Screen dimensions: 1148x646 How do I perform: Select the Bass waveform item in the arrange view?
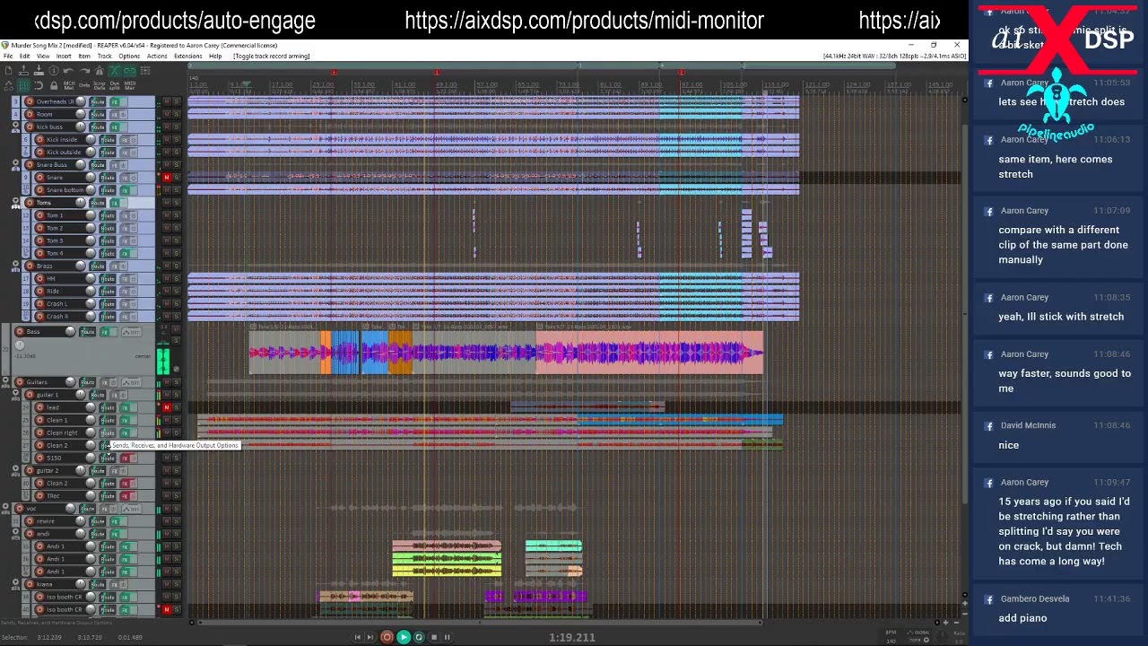tap(507, 354)
